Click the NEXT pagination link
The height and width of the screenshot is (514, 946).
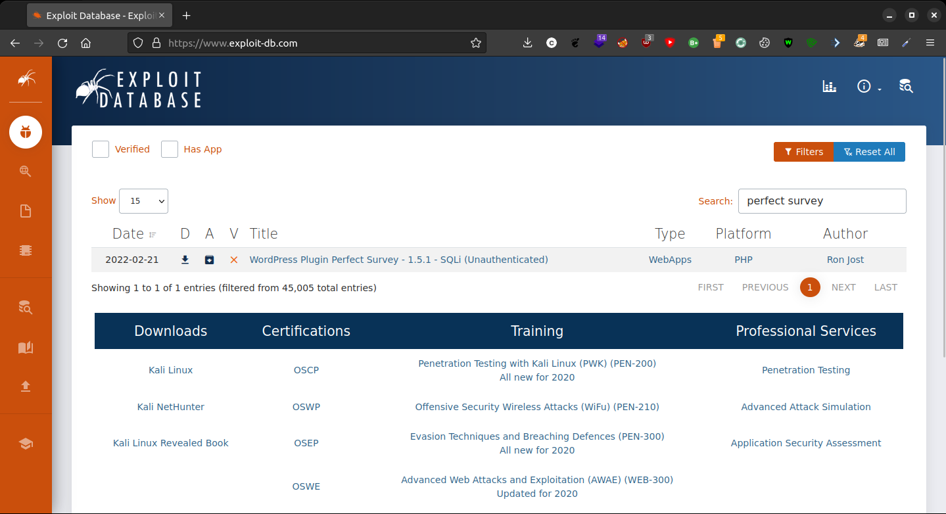[x=843, y=287]
